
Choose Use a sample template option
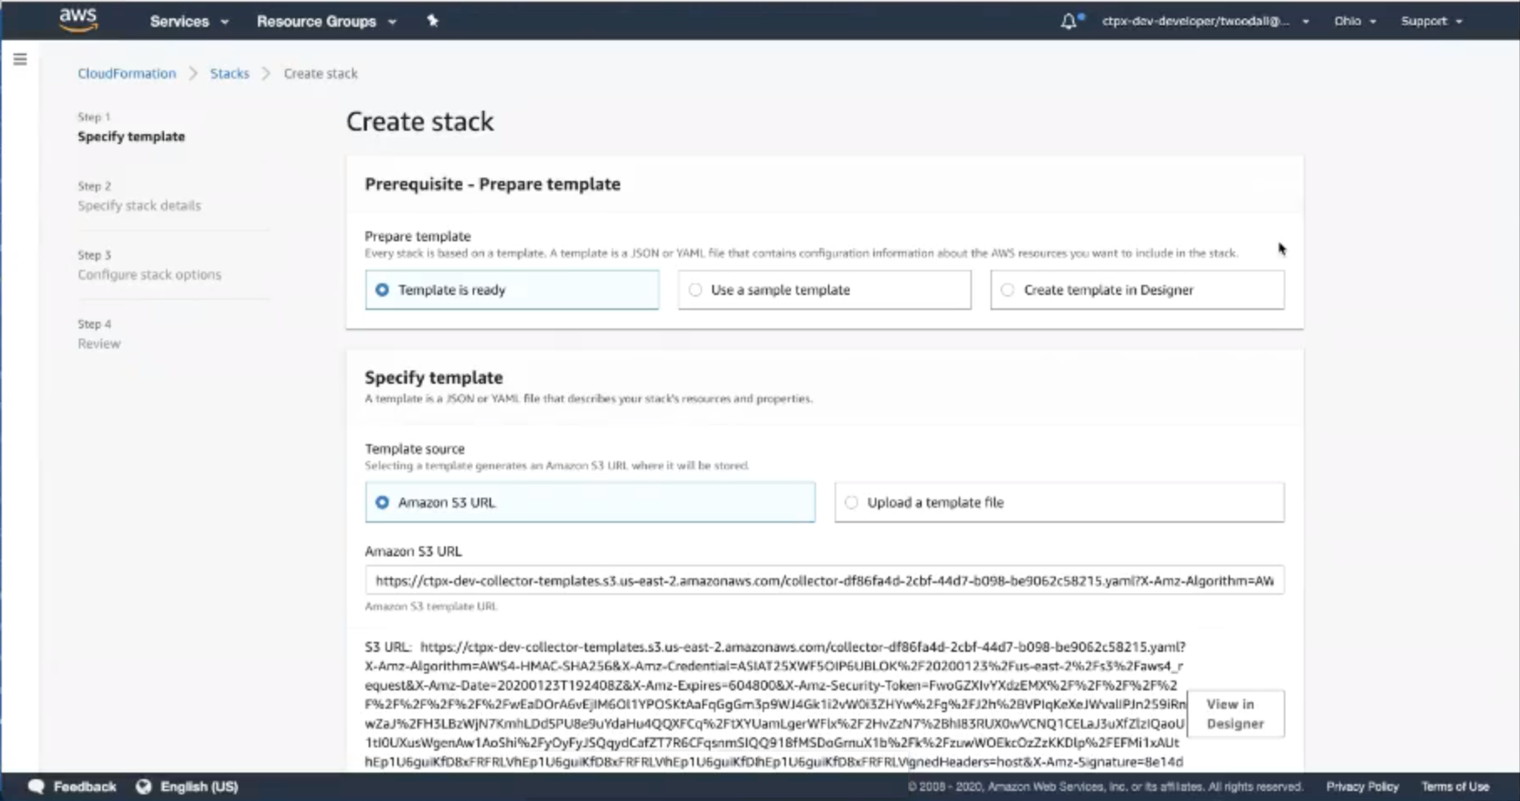(x=825, y=290)
